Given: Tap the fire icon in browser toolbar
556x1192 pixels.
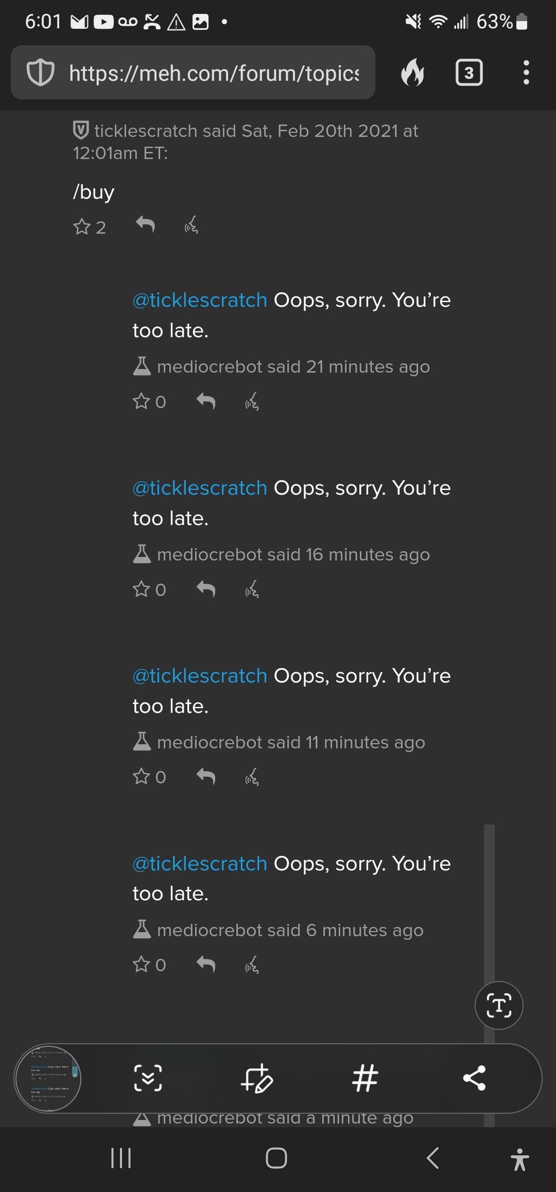Looking at the screenshot, I should click(x=413, y=73).
